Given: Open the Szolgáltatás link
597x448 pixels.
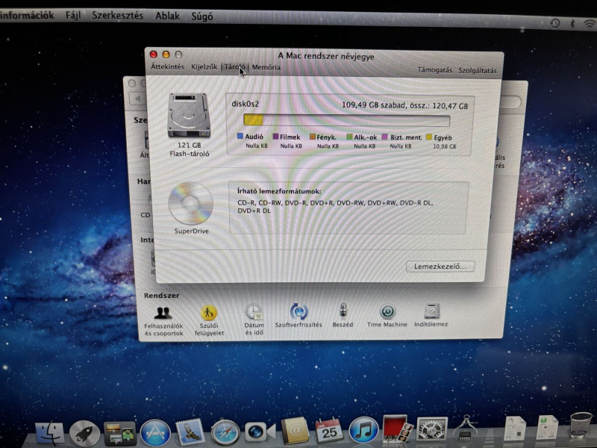Looking at the screenshot, I should click(478, 70).
